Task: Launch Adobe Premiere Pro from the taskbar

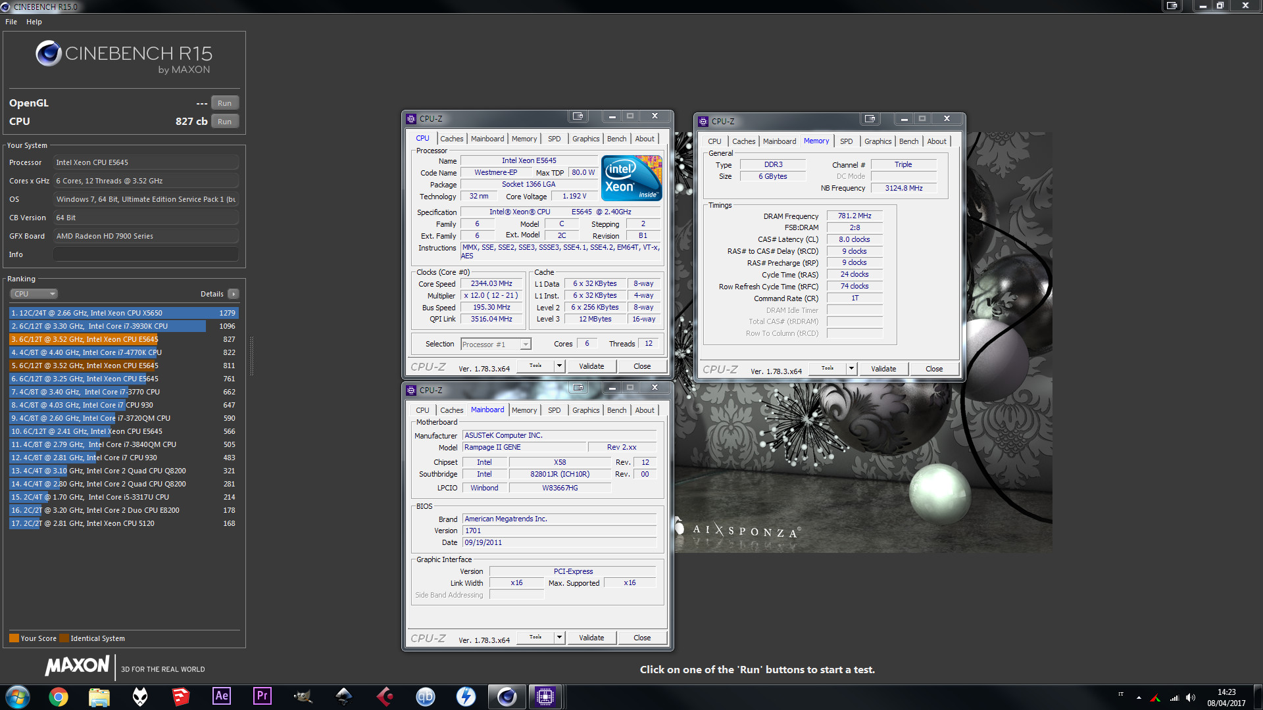Action: click(x=262, y=696)
